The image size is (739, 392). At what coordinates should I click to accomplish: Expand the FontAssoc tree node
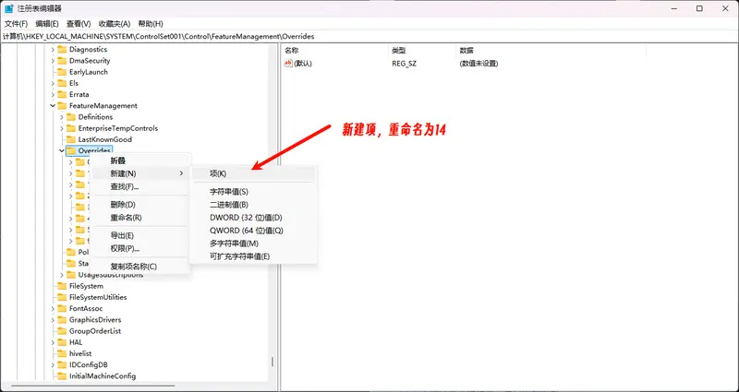53,308
